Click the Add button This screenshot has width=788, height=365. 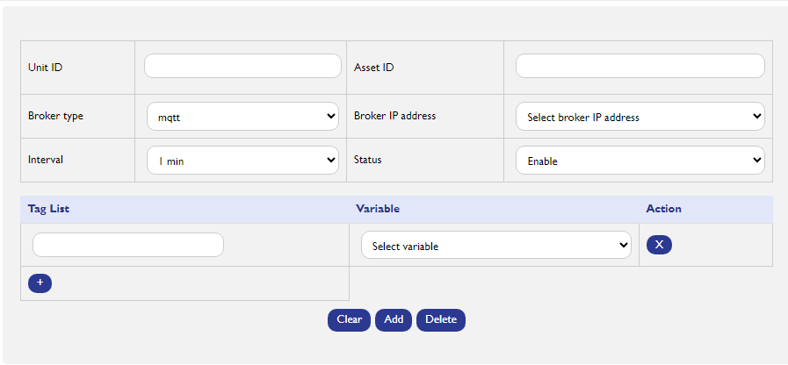pyautogui.click(x=394, y=320)
